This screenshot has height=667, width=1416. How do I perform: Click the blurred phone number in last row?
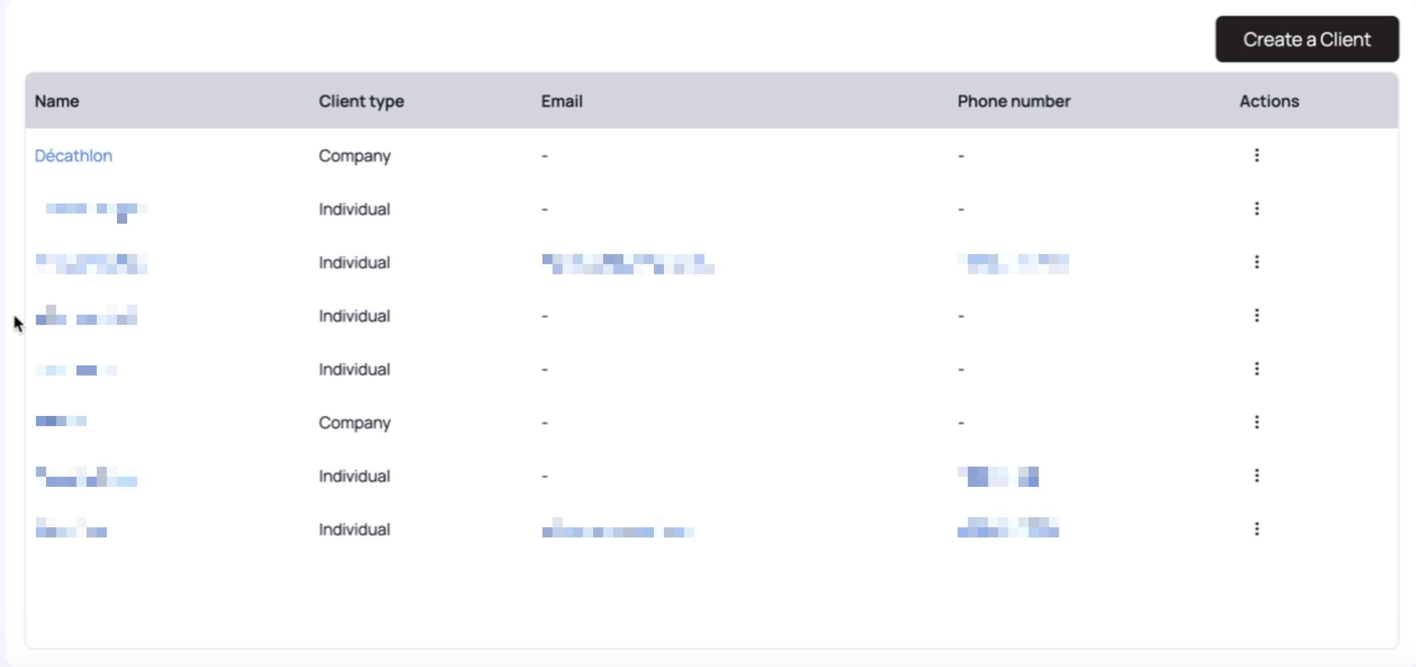[1008, 527]
